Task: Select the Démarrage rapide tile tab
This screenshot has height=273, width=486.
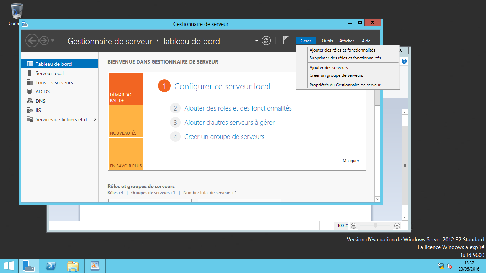Action: [x=126, y=89]
